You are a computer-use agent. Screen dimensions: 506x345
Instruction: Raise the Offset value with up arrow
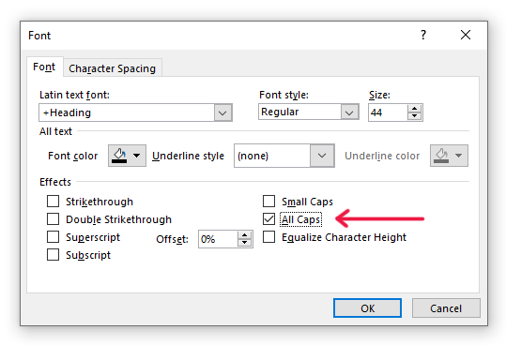pos(245,235)
